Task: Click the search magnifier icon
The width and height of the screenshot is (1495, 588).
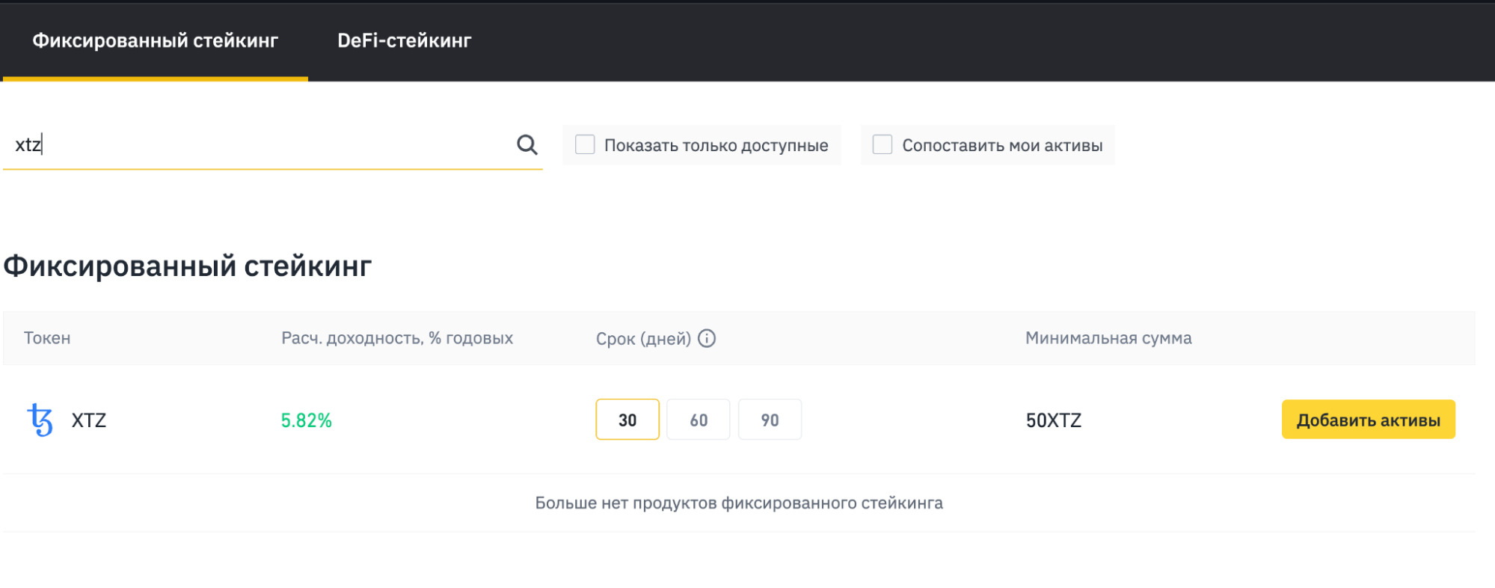Action: (x=527, y=144)
